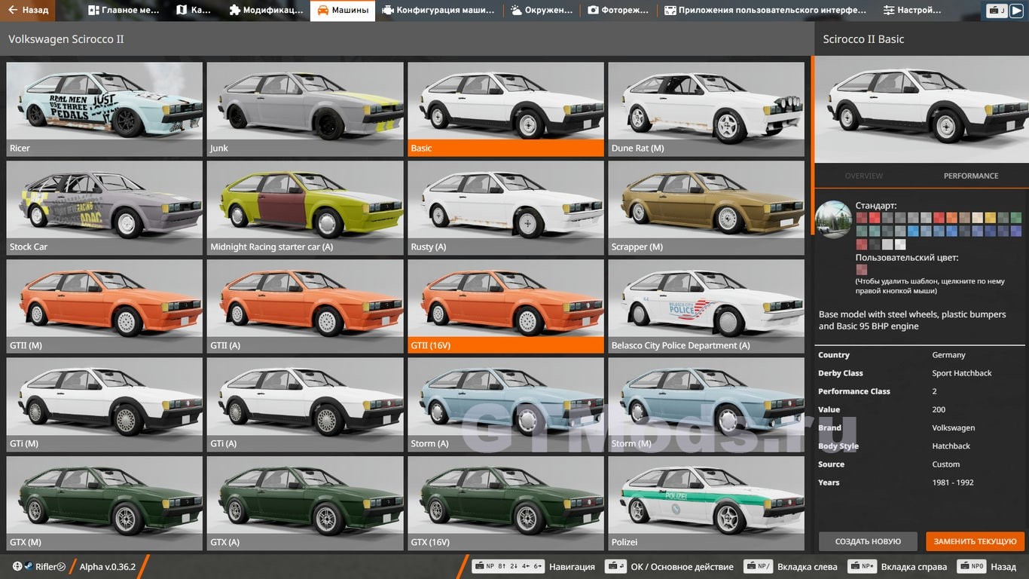
Task: Open the Главное меню tab
Action: [124, 11]
